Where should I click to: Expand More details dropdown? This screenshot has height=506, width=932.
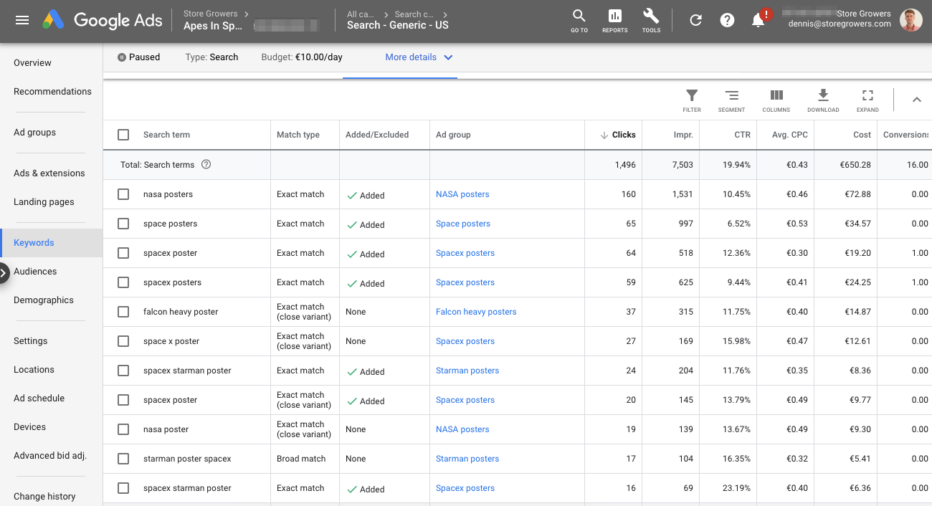419,57
